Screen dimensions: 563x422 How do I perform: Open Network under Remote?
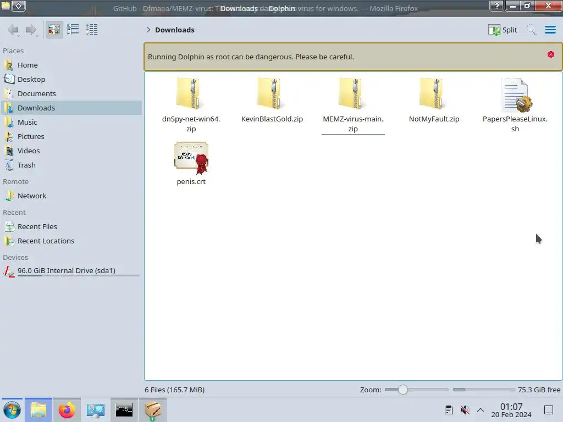pos(71,196)
